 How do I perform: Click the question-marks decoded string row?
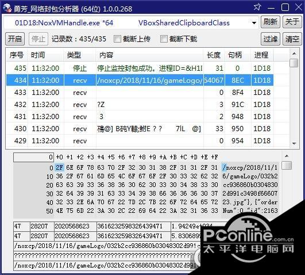click(x=106, y=255)
